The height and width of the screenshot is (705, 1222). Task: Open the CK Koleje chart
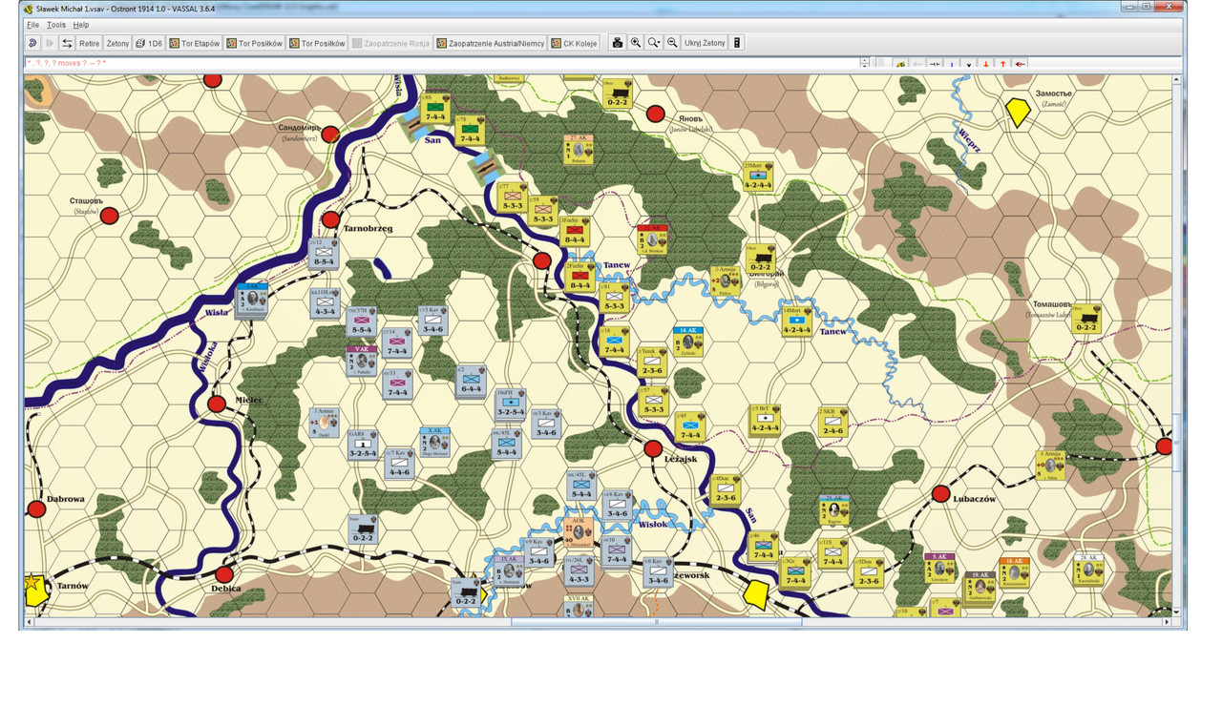[574, 43]
